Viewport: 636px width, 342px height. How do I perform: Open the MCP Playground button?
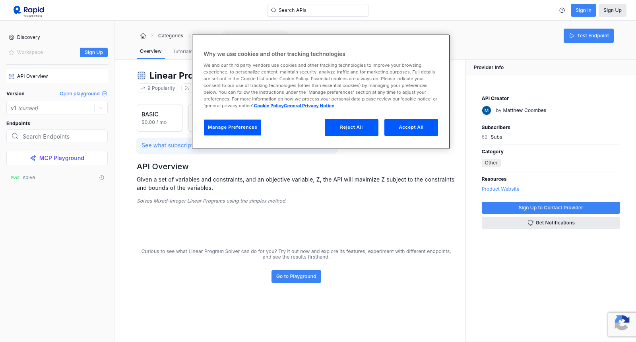[57, 158]
